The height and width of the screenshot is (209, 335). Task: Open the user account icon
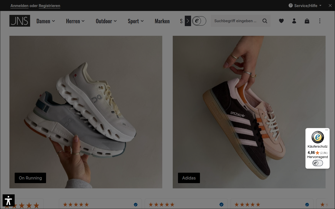294,21
